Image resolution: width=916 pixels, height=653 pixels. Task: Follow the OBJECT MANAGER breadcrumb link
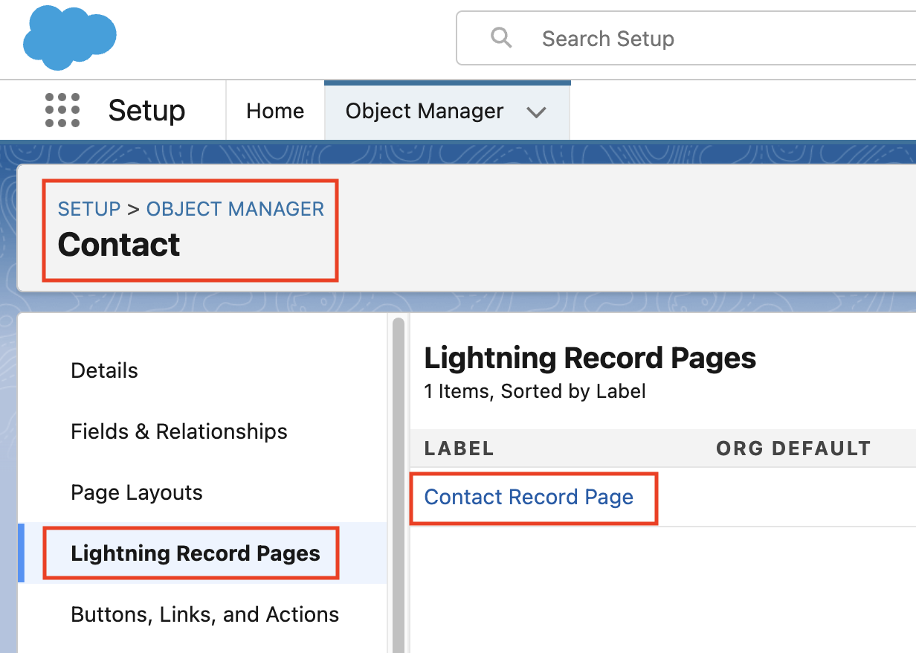tap(235, 209)
